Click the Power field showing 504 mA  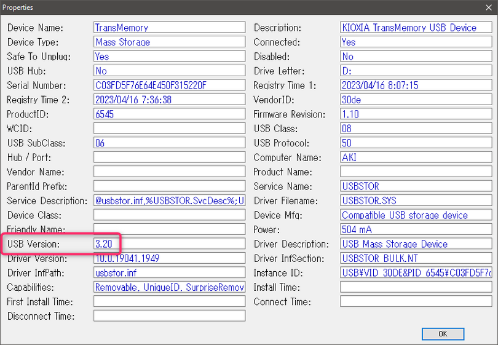click(416, 229)
